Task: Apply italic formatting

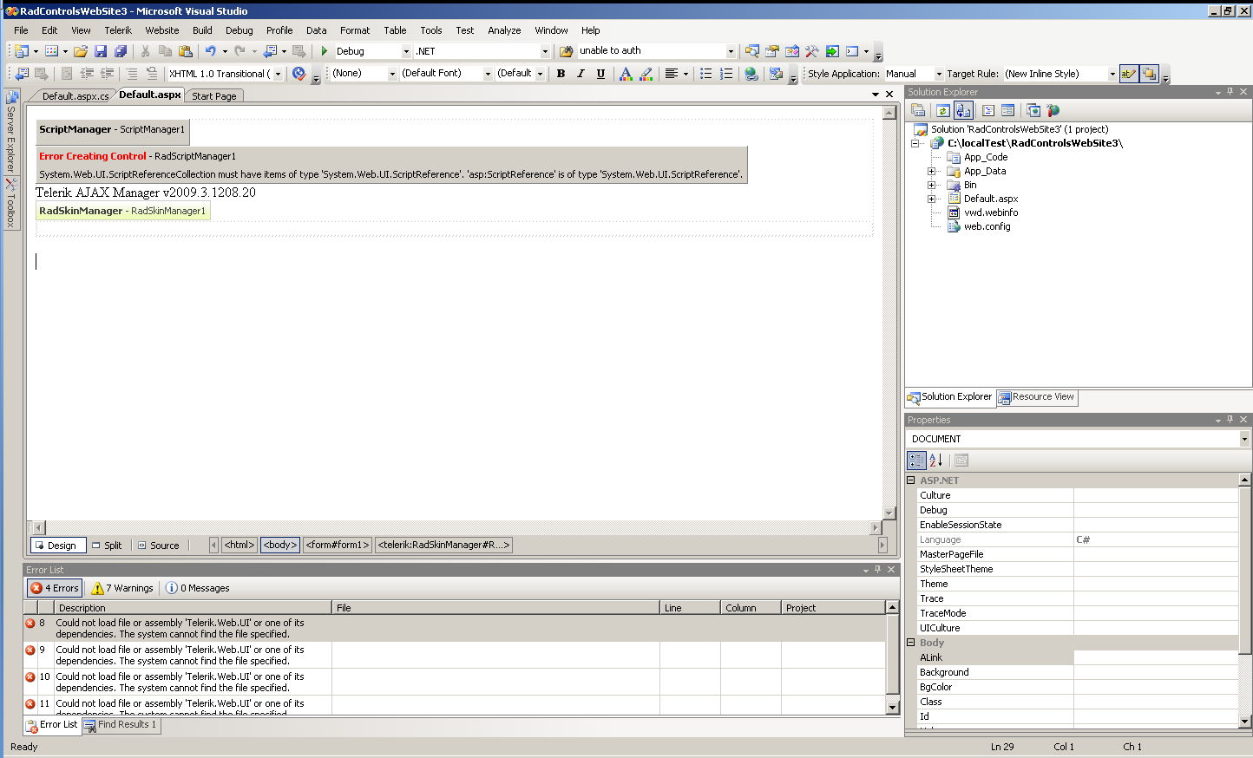Action: point(581,74)
